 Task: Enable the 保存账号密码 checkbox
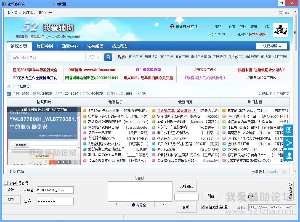coord(6,183)
